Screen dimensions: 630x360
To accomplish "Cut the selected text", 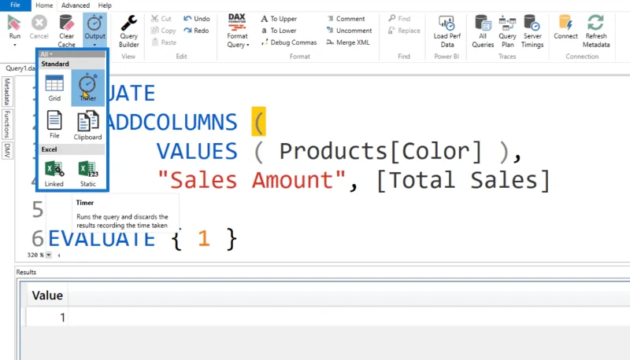I will click(x=161, y=18).
